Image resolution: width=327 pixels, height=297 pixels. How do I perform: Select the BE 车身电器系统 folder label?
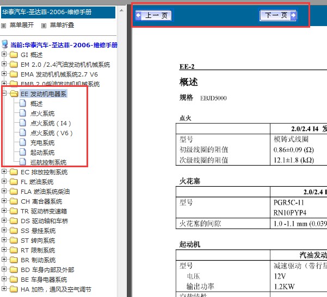coord(44,280)
